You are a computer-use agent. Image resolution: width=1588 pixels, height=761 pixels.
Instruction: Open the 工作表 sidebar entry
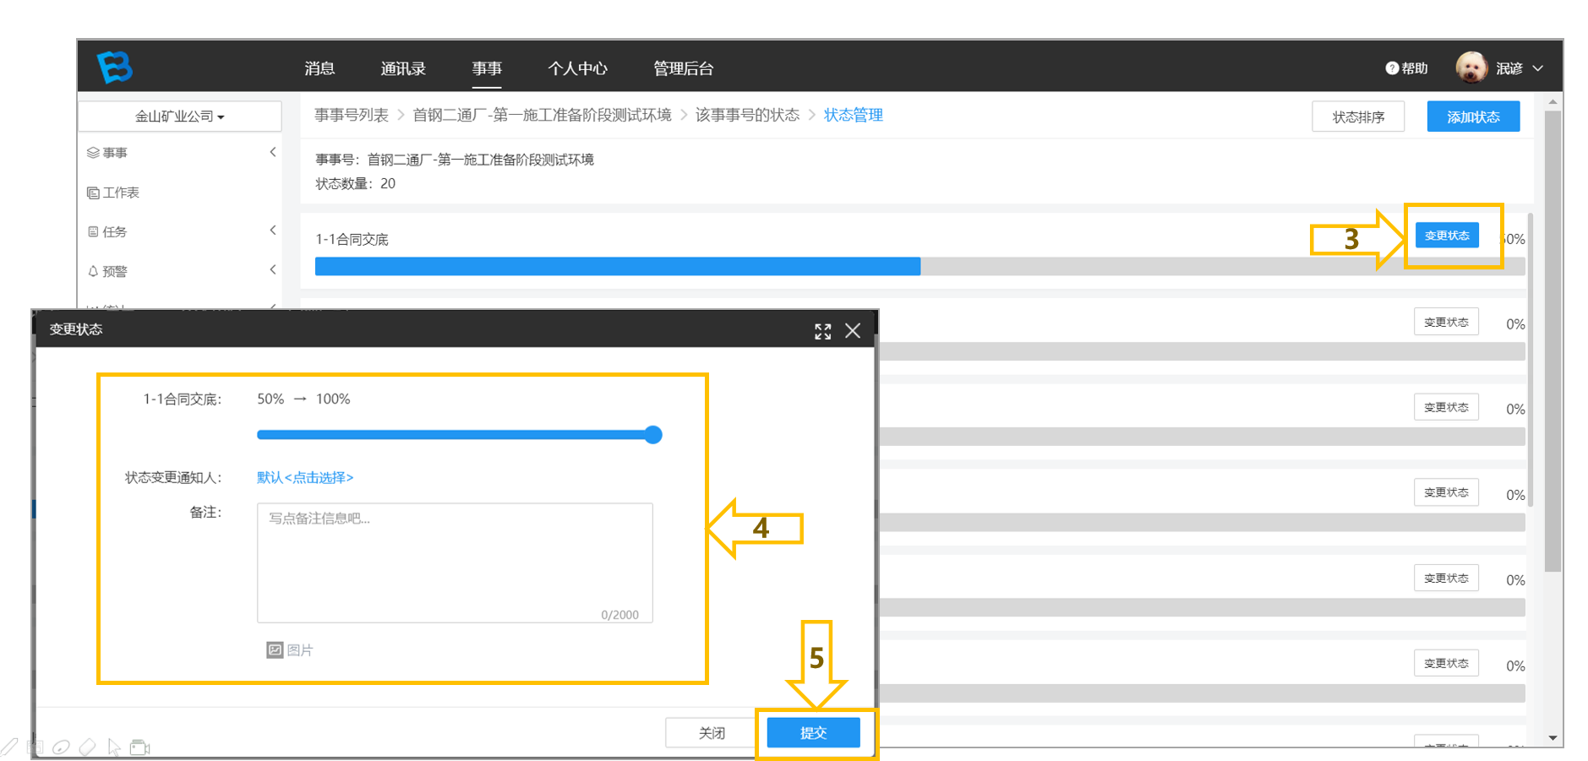point(113,193)
